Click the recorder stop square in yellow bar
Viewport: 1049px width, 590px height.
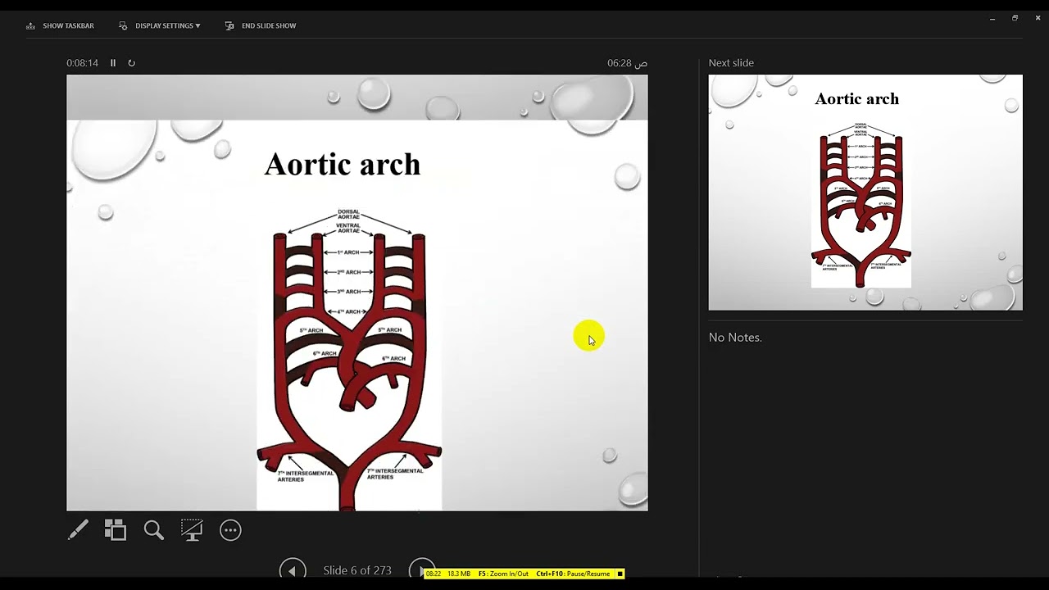(620, 574)
